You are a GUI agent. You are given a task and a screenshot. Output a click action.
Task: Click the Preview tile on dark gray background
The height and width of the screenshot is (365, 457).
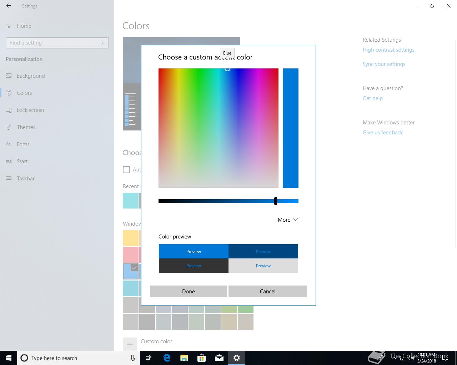(194, 266)
